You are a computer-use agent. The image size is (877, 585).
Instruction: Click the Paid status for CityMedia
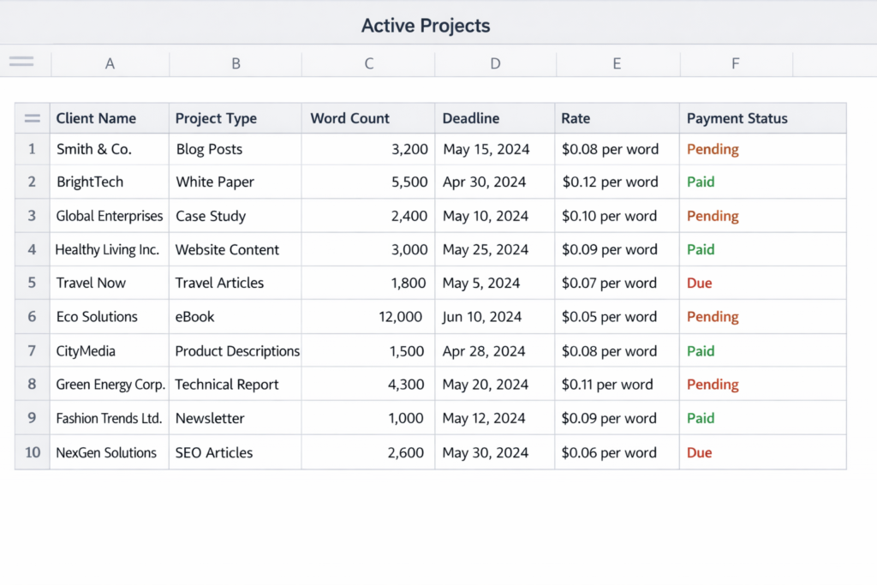pyautogui.click(x=701, y=351)
